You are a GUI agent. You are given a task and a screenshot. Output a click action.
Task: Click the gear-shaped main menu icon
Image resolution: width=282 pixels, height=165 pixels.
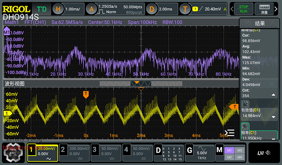pos(13,154)
